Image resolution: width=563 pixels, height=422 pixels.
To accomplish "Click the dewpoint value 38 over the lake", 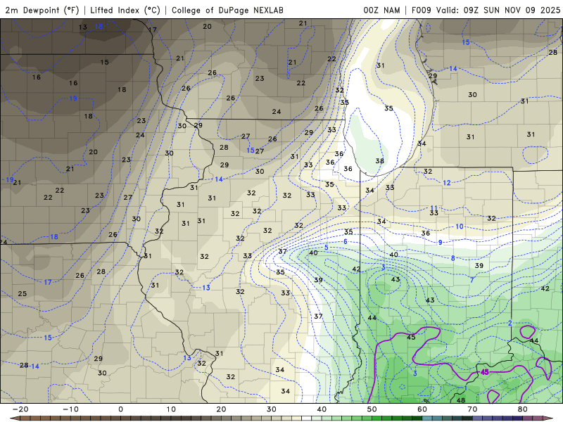I will [379, 161].
